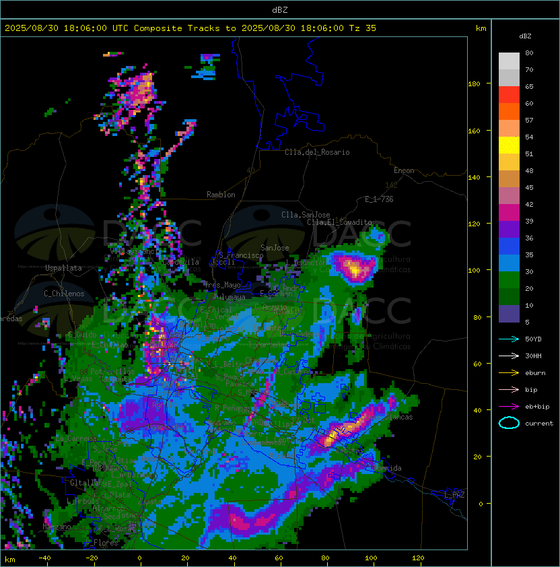Click the '80' legend scale value
560x567 pixels.
[529, 53]
